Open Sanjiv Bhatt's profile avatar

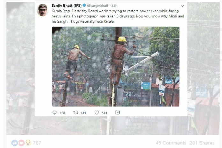42,10
